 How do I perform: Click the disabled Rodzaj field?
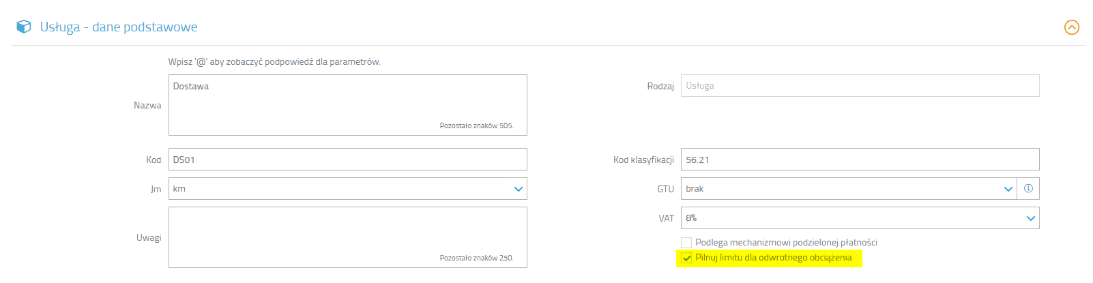coord(860,86)
